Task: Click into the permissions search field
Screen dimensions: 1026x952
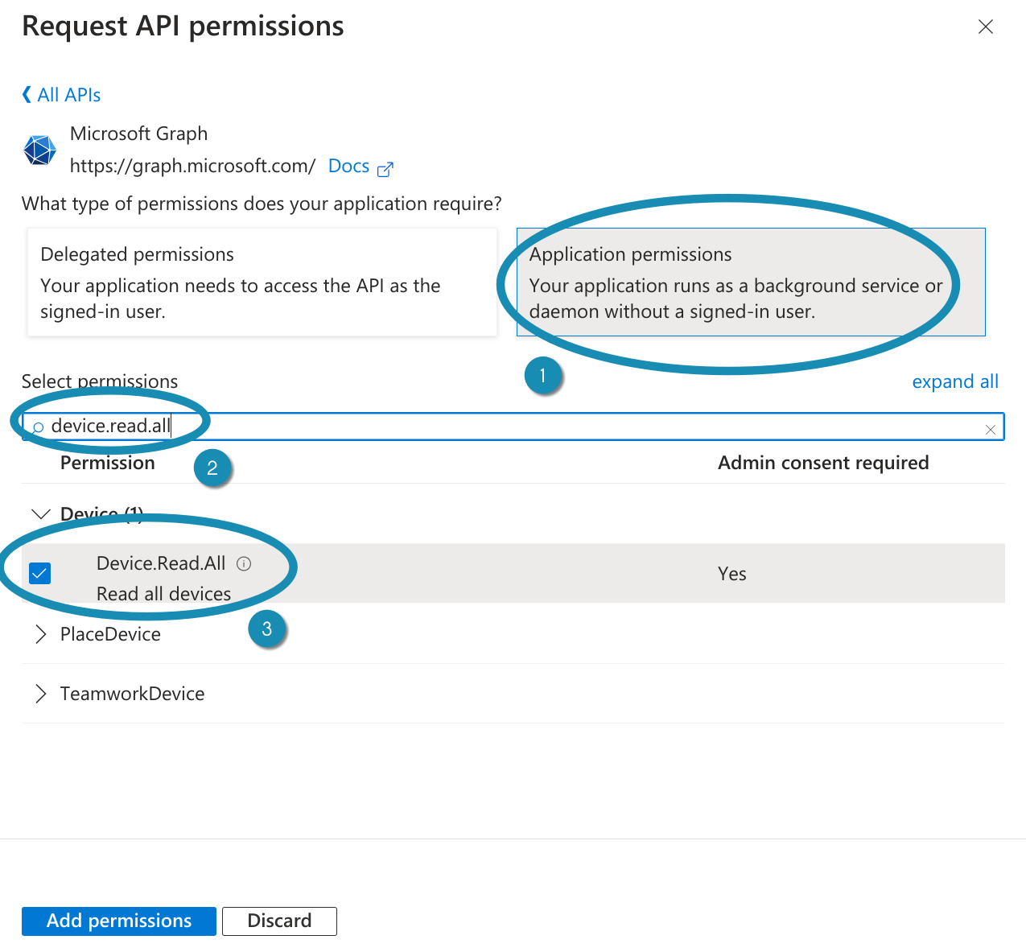Action: pos(563,427)
